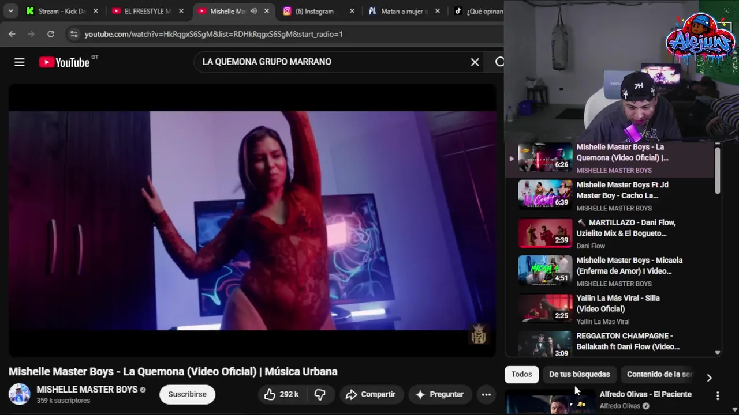Image resolution: width=739 pixels, height=415 pixels.
Task: Click the video title La Quemona text
Action: pyautogui.click(x=173, y=372)
